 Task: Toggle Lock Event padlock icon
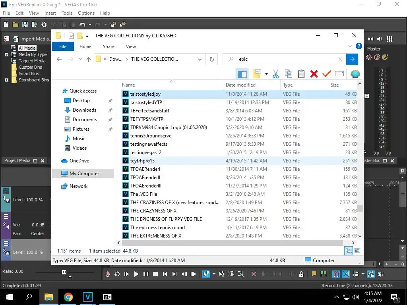pos(301,274)
